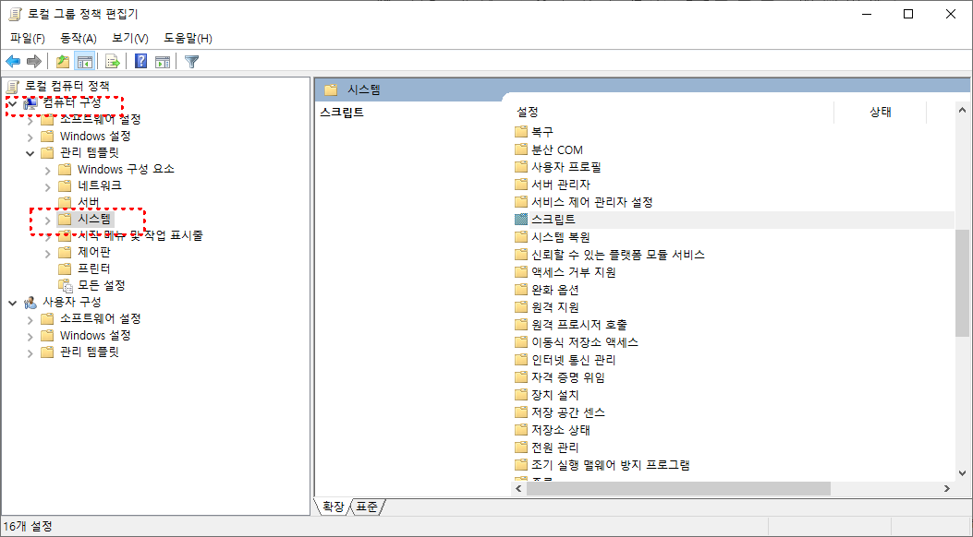Click the Filter toolbar icon
The image size is (973, 537).
click(192, 62)
